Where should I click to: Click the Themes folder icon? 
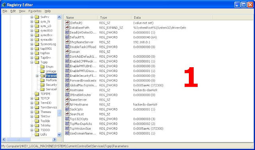coord(37,112)
